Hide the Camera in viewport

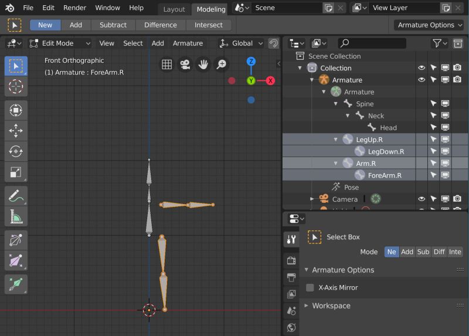(x=422, y=199)
